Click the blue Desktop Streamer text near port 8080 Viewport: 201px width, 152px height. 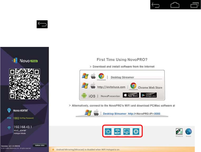click(115, 114)
